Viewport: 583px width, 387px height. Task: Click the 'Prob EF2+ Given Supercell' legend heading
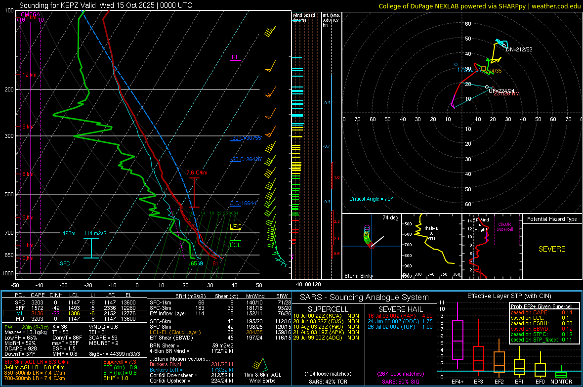(x=541, y=306)
